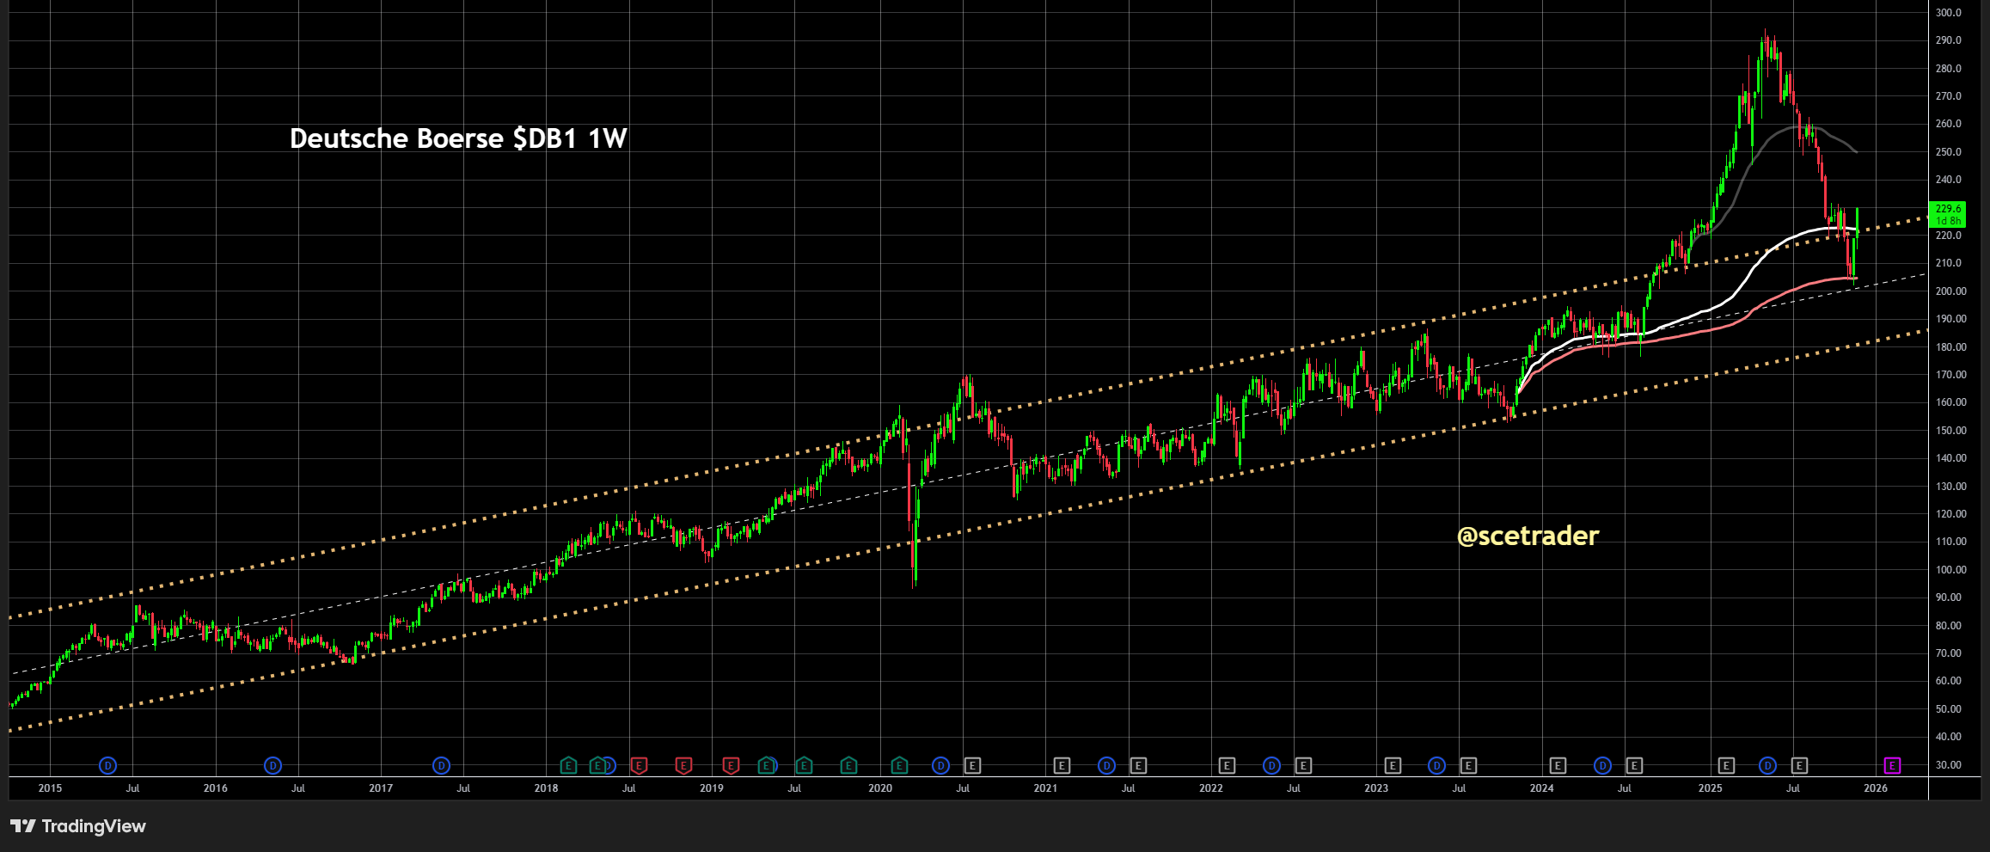1990x852 pixels.
Task: Open the gray earnings marker in early 2024
Action: [1558, 765]
